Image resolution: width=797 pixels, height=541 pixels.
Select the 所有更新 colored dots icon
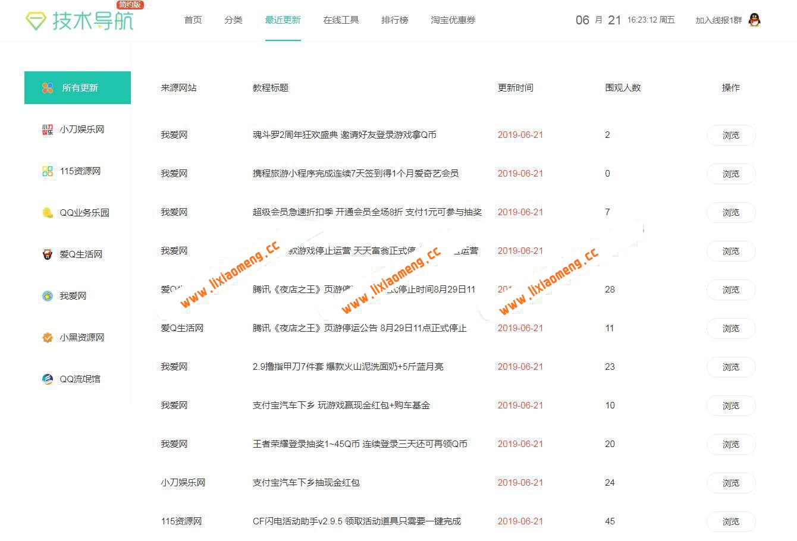(x=48, y=87)
